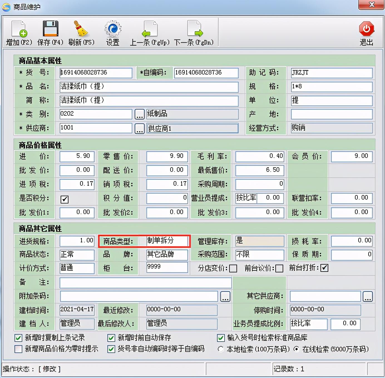Click the 联营扣率 input field
The image size is (385, 378).
click(x=352, y=198)
